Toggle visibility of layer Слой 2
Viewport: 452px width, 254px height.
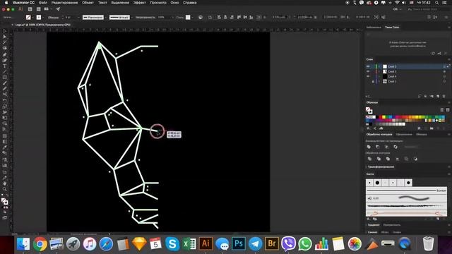tap(368, 71)
